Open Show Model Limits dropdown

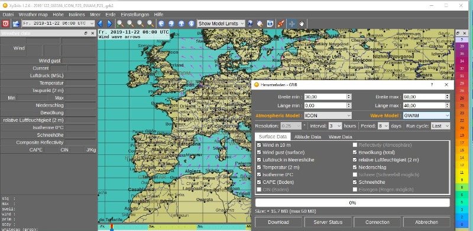221,24
